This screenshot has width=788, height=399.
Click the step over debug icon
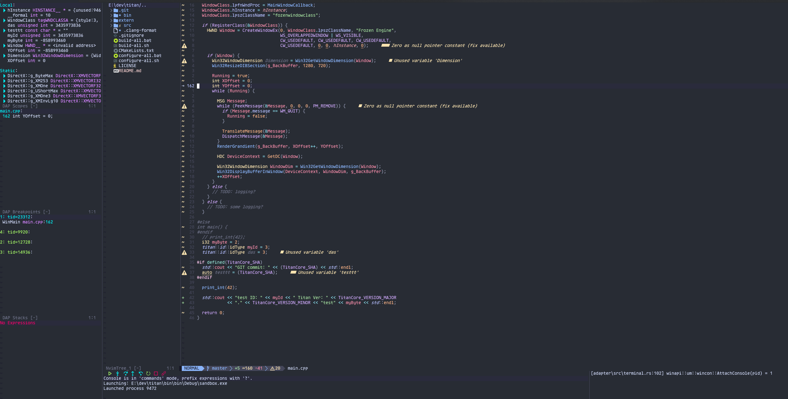(x=125, y=373)
